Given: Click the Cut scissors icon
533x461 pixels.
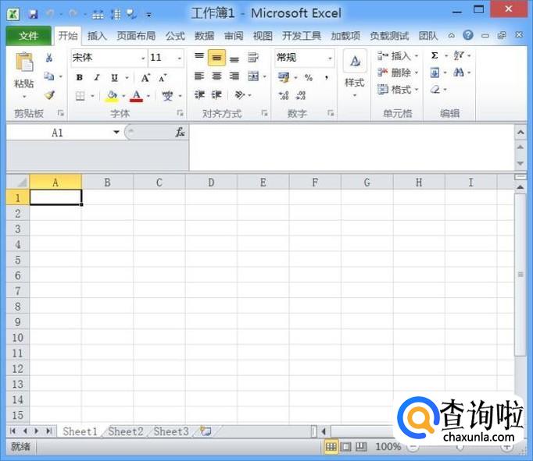Looking at the screenshot, I should tap(49, 58).
